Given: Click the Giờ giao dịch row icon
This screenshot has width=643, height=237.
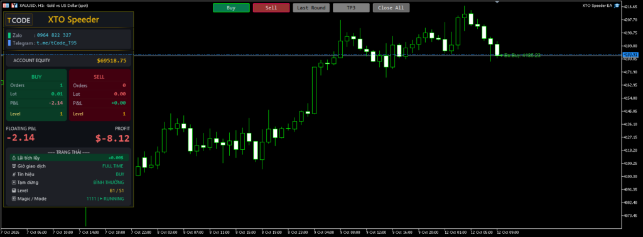Looking at the screenshot, I should click(x=14, y=166).
